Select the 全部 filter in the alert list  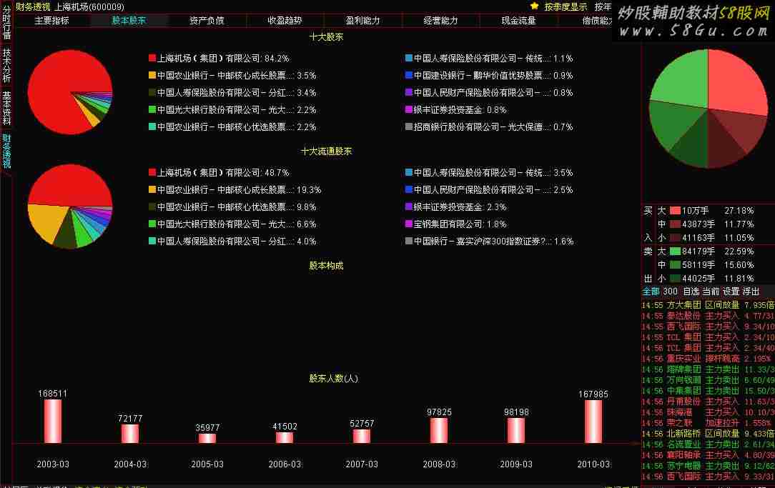(x=651, y=292)
